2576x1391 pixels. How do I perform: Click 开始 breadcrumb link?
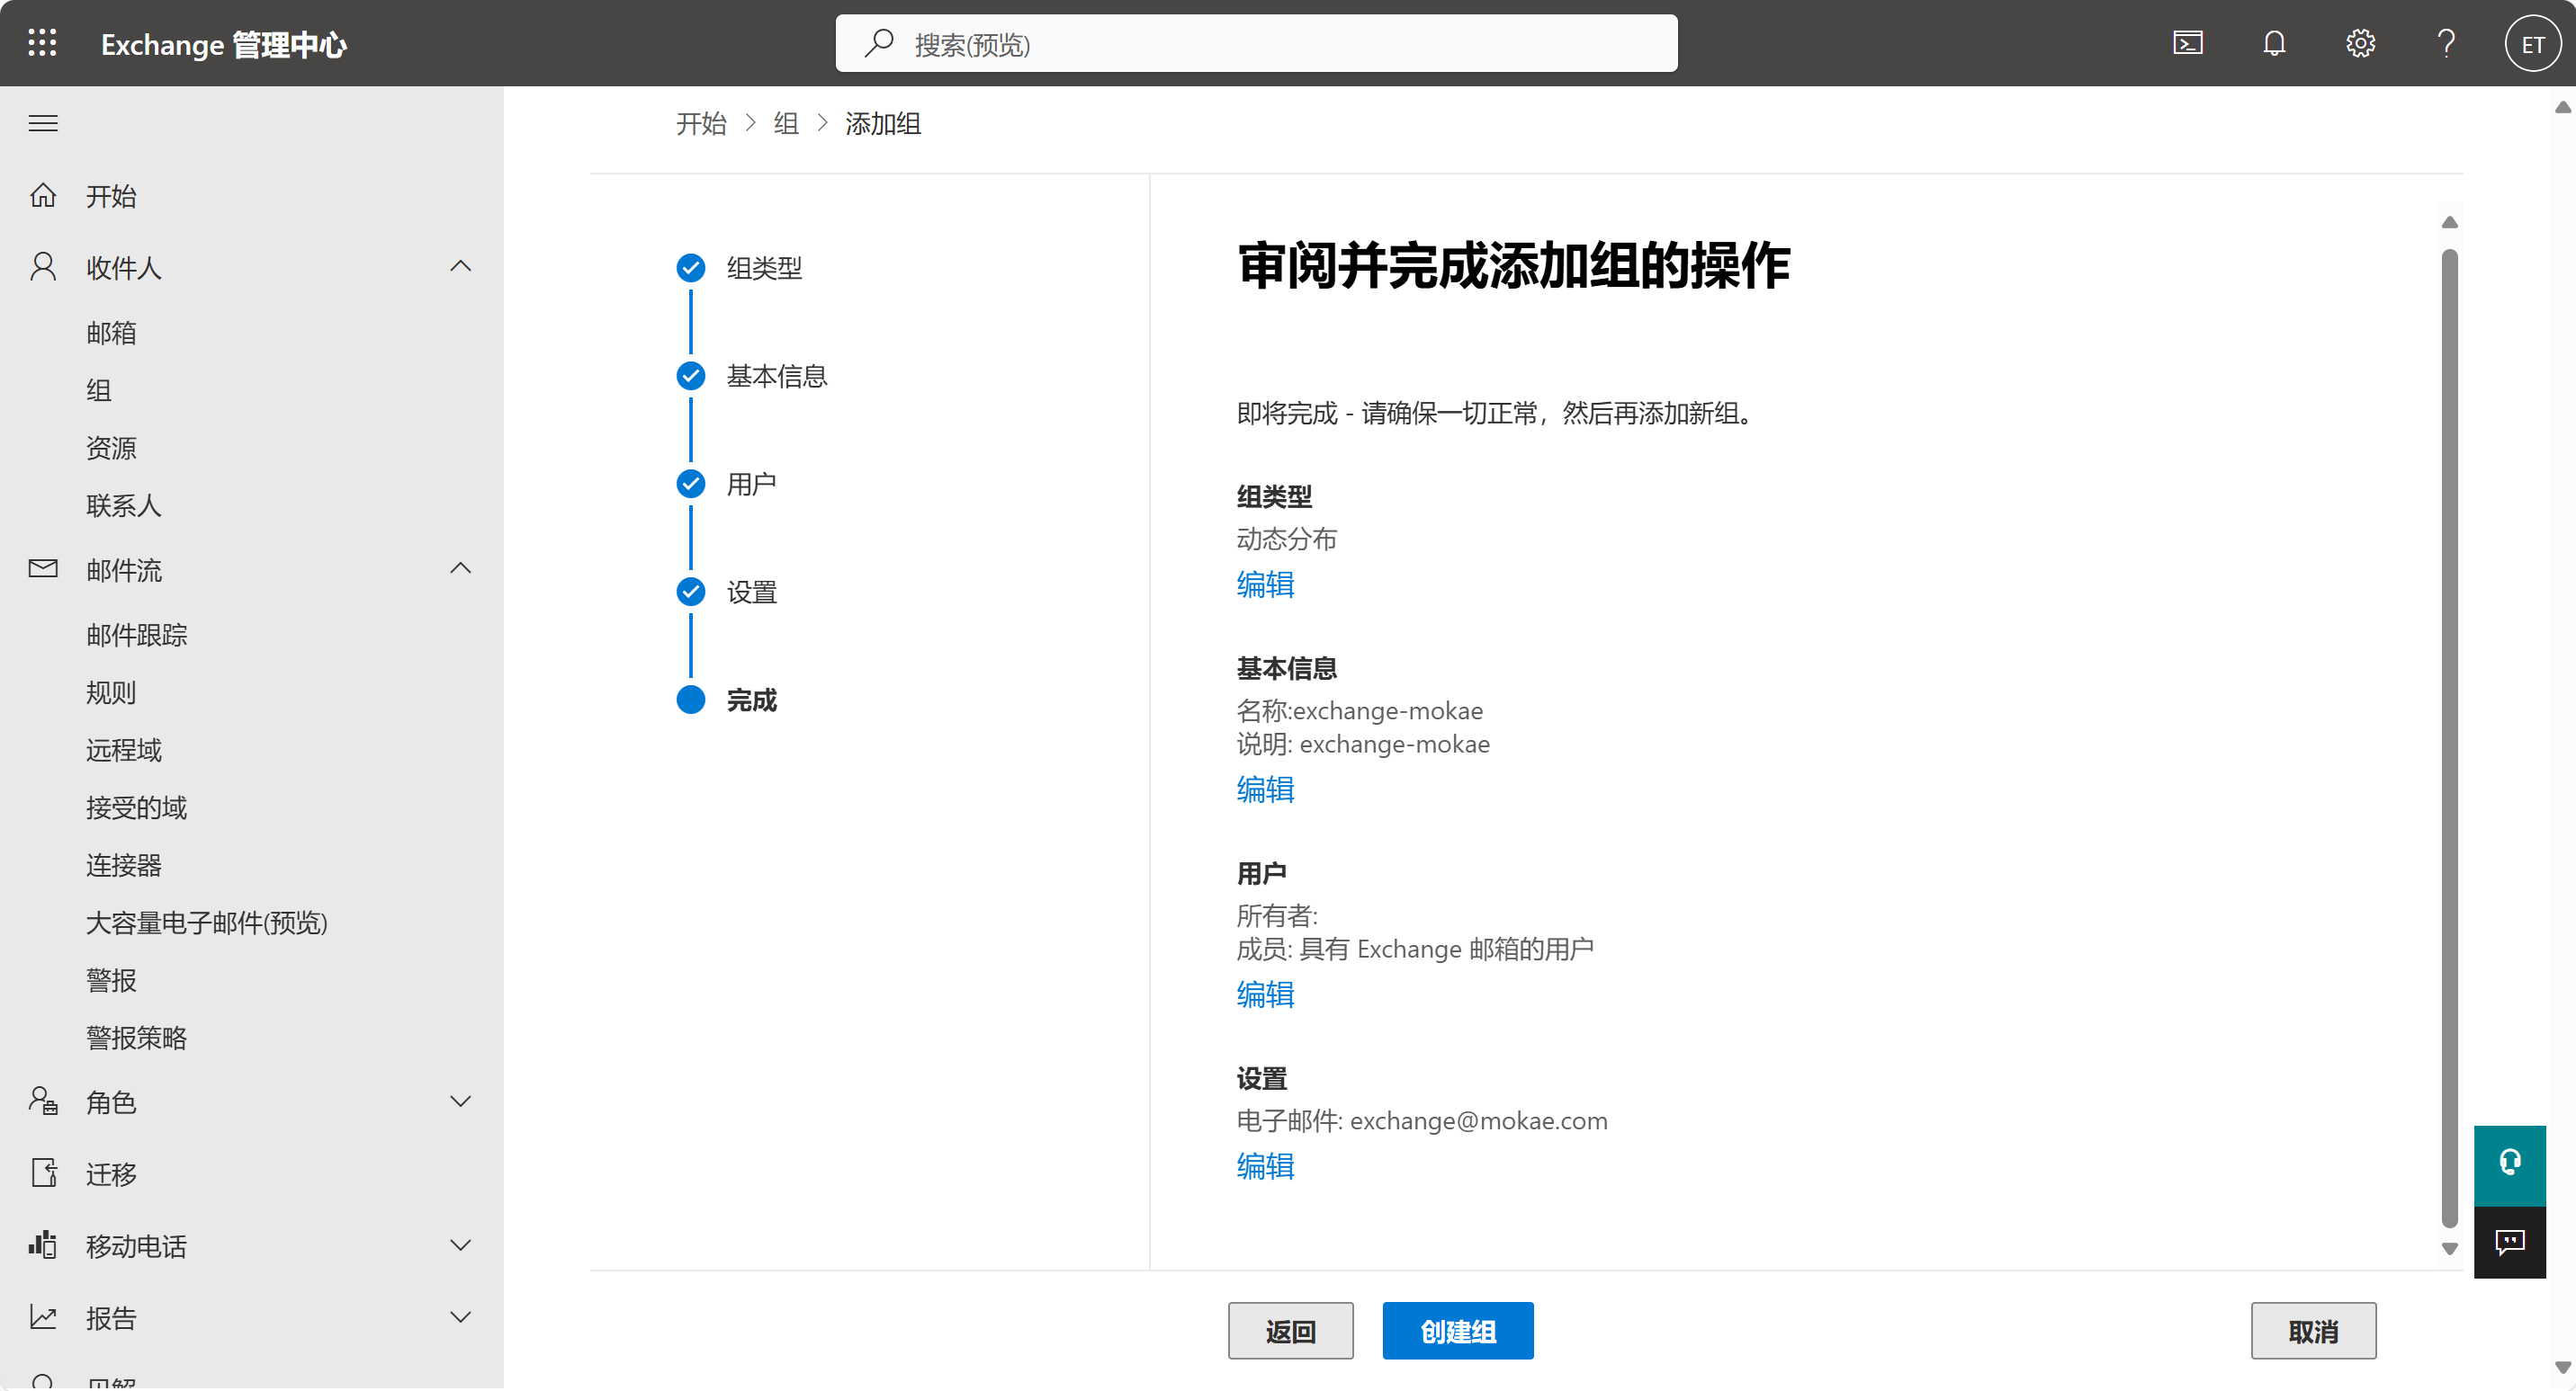click(x=701, y=123)
